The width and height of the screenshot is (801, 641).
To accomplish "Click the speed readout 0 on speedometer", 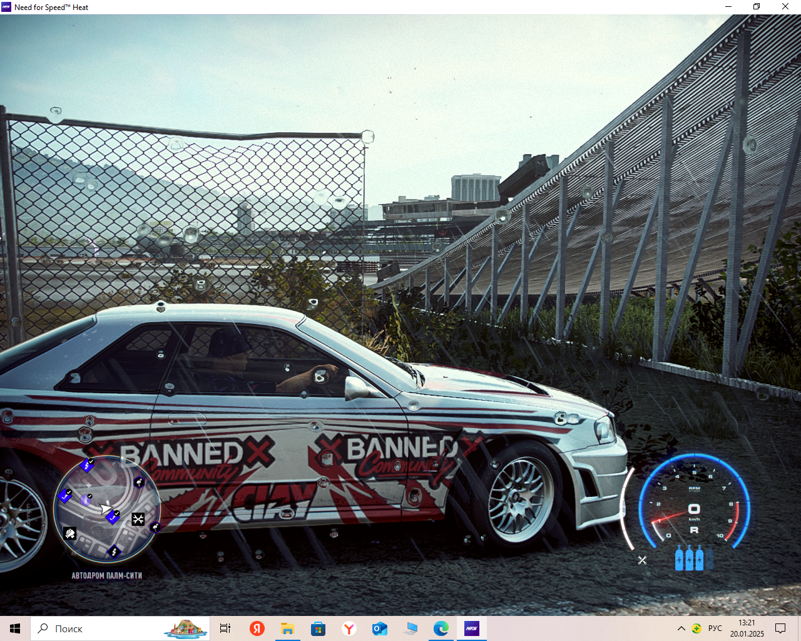I will point(694,509).
